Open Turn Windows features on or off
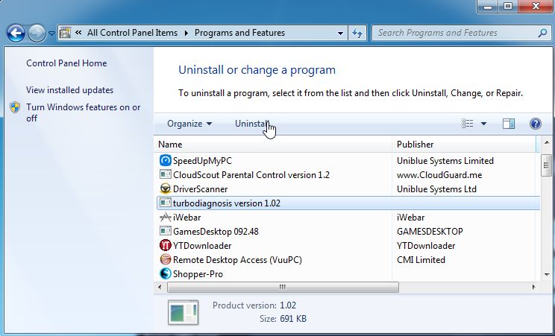555x336 pixels. (x=84, y=112)
